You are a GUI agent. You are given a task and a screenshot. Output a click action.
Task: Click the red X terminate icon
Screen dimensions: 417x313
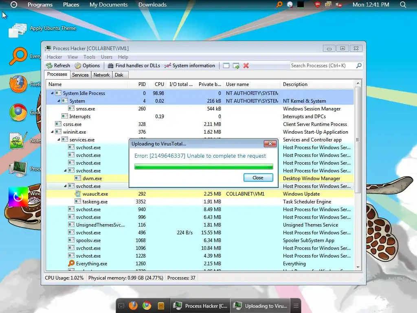[246, 66]
